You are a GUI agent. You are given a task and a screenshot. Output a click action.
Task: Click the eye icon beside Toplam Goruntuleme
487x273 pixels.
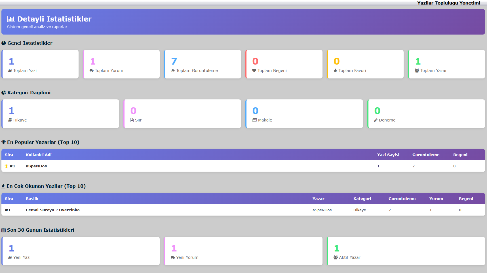(x=173, y=71)
